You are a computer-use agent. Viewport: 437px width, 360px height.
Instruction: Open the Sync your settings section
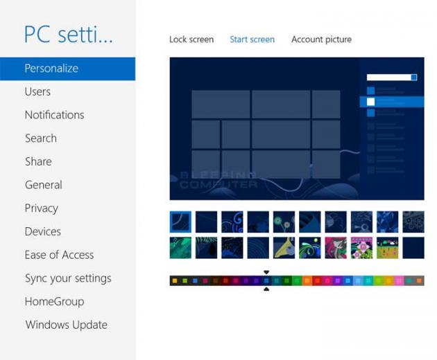tap(68, 278)
